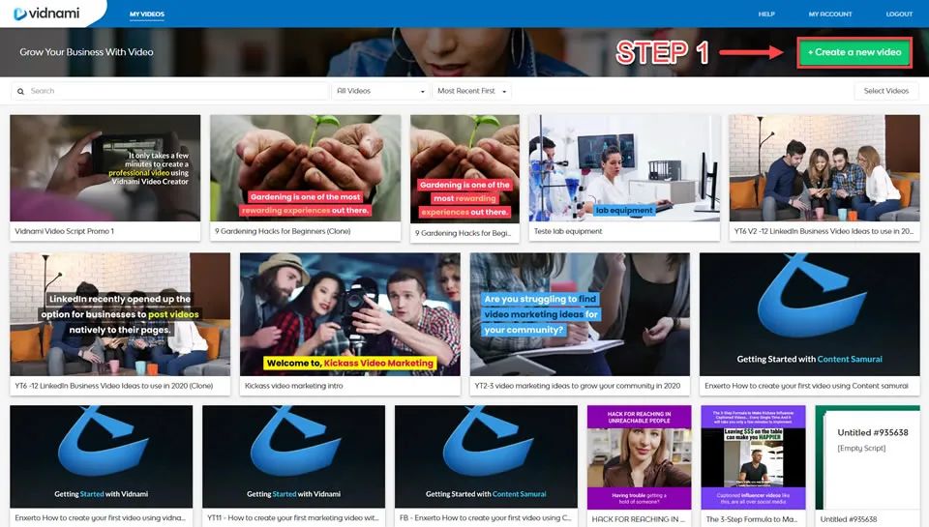Click the Logout link
Viewport: 929px width, 527px height.
[899, 14]
